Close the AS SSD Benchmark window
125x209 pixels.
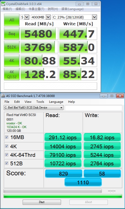pos(120,96)
